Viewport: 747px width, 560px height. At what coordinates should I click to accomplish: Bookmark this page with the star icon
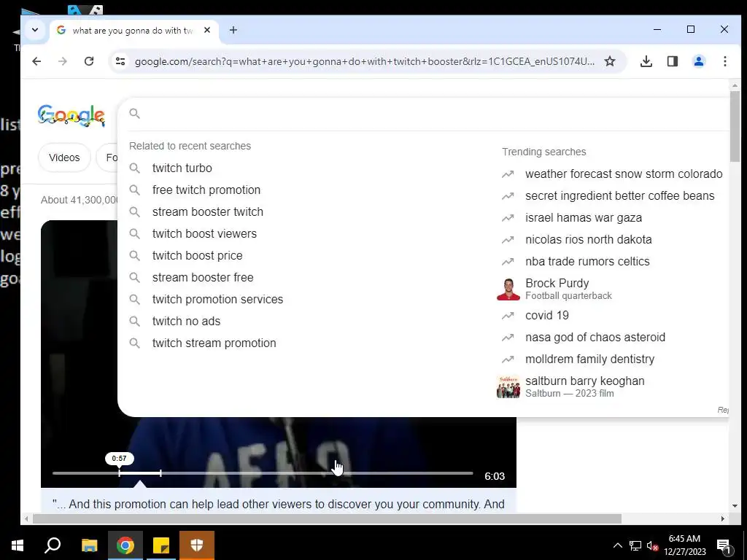click(x=610, y=61)
